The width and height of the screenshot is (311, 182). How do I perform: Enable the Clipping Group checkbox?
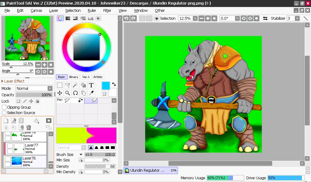tap(4, 107)
